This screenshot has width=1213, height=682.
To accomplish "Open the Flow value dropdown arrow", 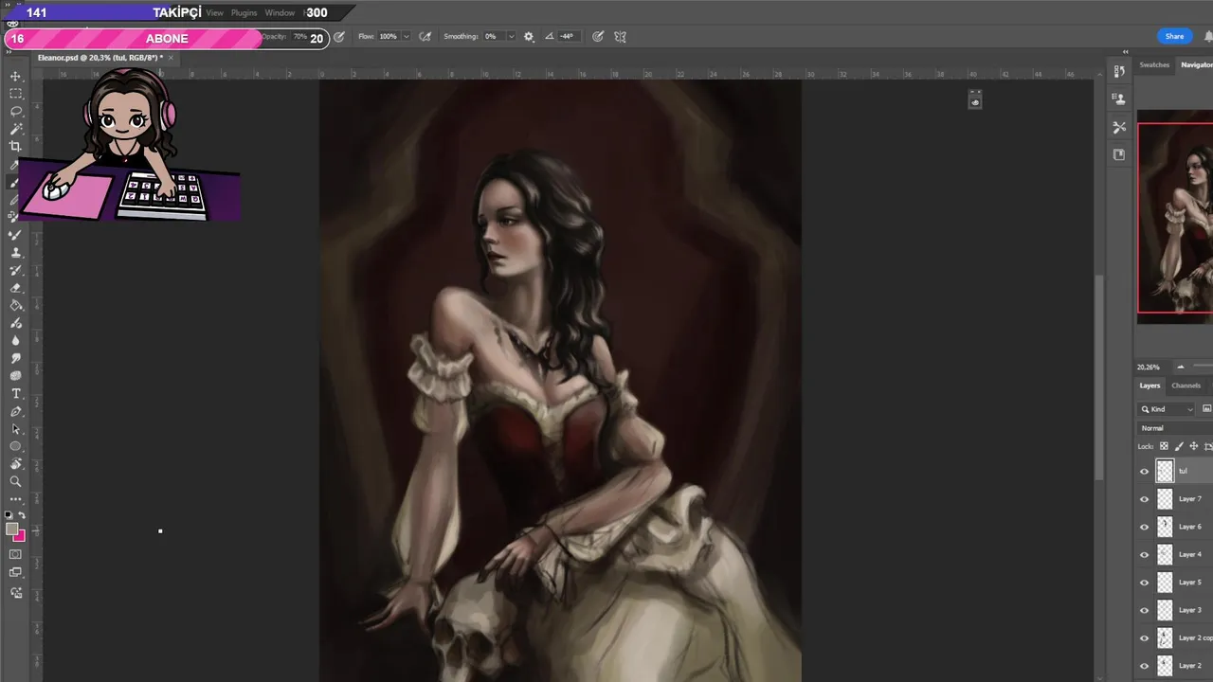I will click(x=407, y=37).
